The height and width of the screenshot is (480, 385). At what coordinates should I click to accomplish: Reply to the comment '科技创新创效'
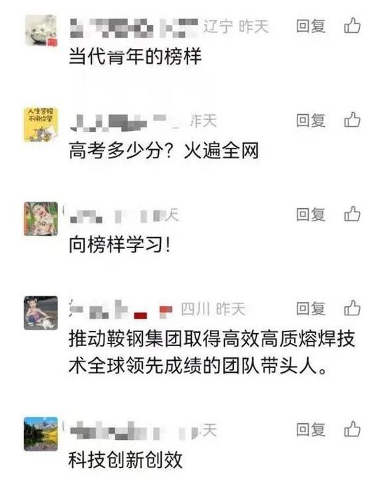[x=310, y=429]
